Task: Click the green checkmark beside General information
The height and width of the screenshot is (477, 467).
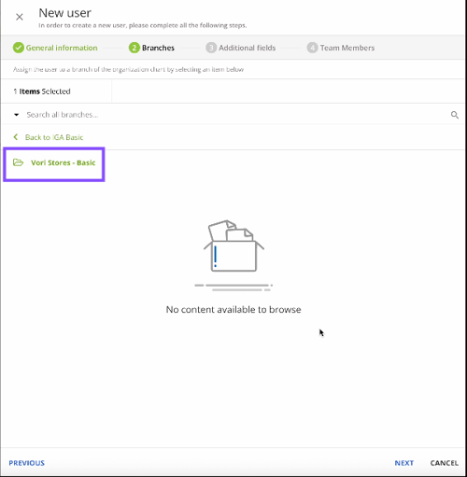Action: [19, 48]
